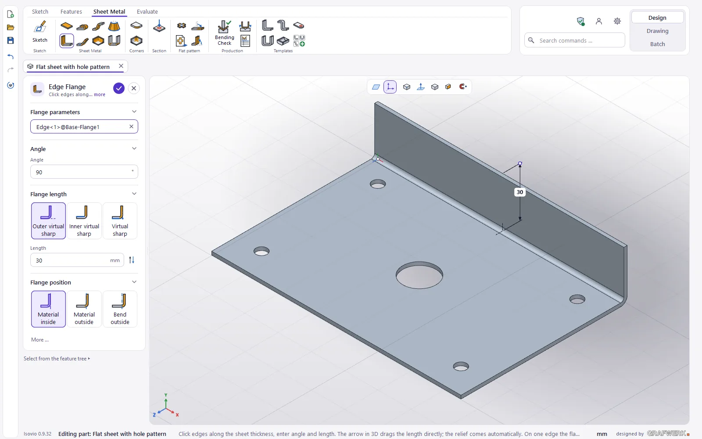Open the Section view tool
The width and height of the screenshot is (702, 439).
click(x=159, y=27)
